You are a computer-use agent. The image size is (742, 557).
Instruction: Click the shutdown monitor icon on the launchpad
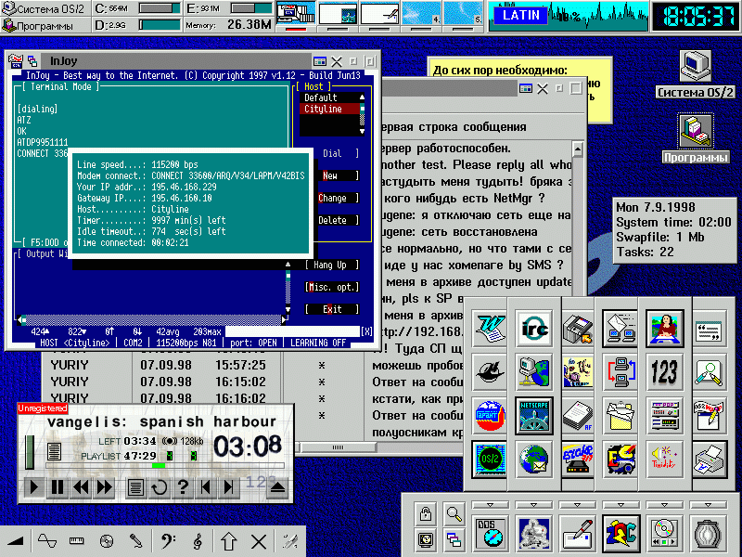(426, 539)
